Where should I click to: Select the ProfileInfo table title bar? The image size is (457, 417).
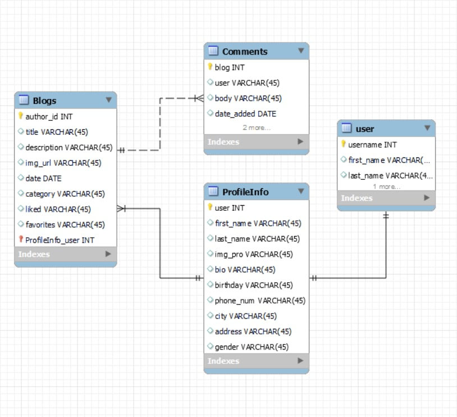(x=247, y=192)
